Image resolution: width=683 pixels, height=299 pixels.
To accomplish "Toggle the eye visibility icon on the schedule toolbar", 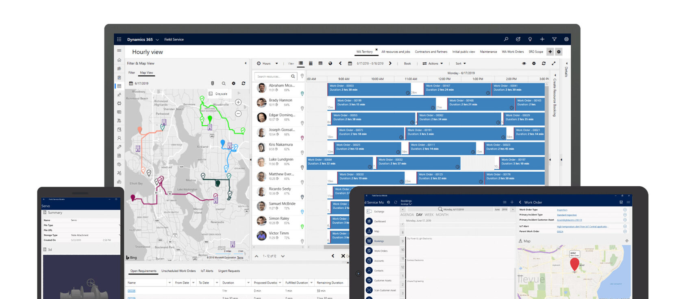I will [x=524, y=63].
